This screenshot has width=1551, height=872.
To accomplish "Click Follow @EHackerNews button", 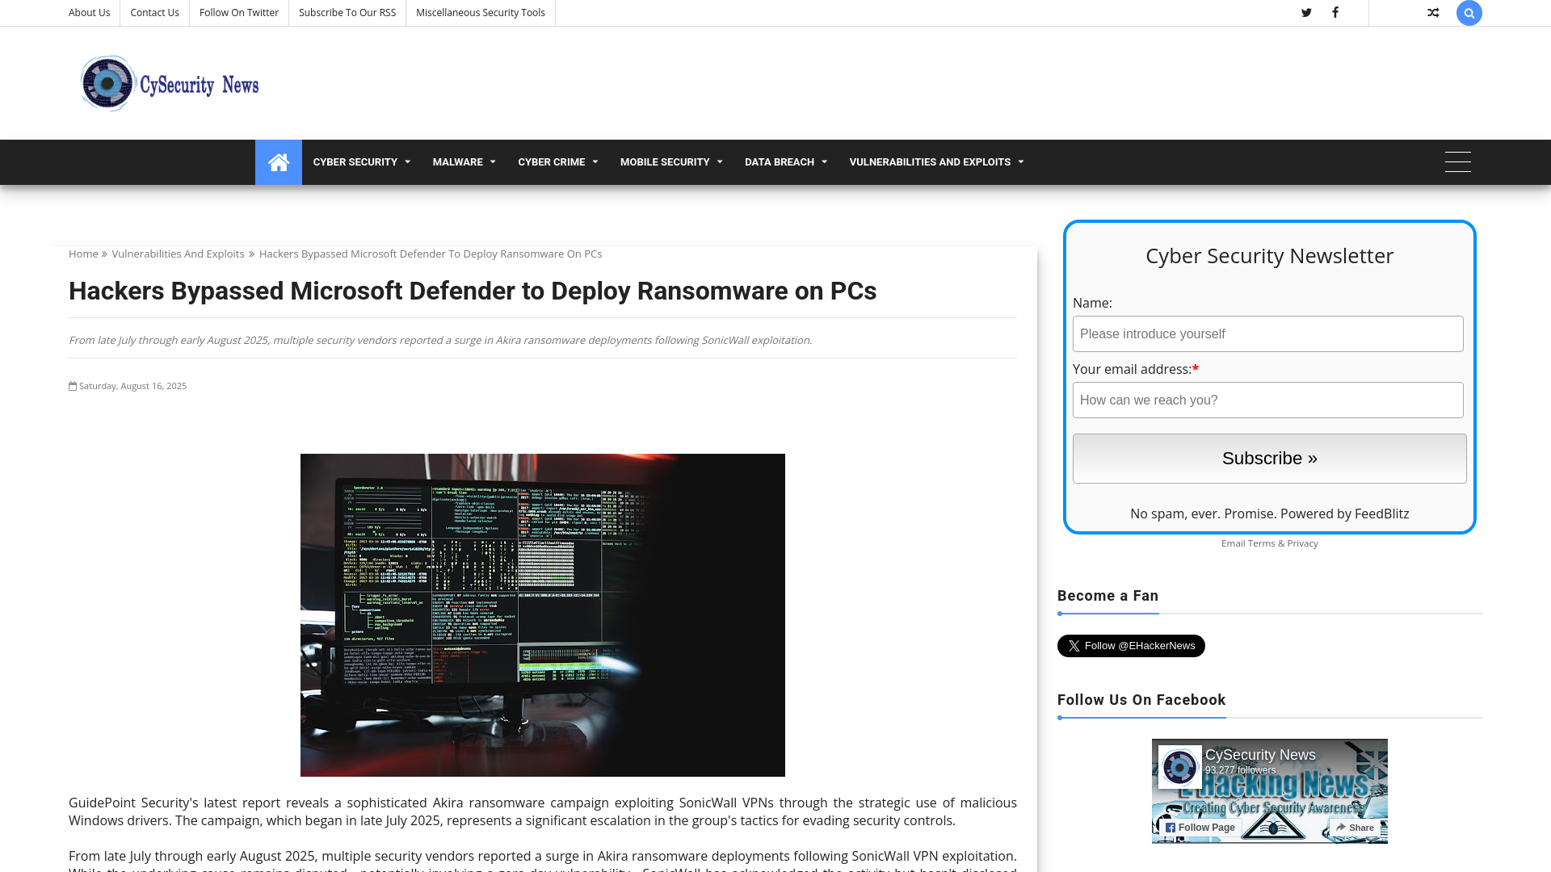I will [x=1131, y=646].
